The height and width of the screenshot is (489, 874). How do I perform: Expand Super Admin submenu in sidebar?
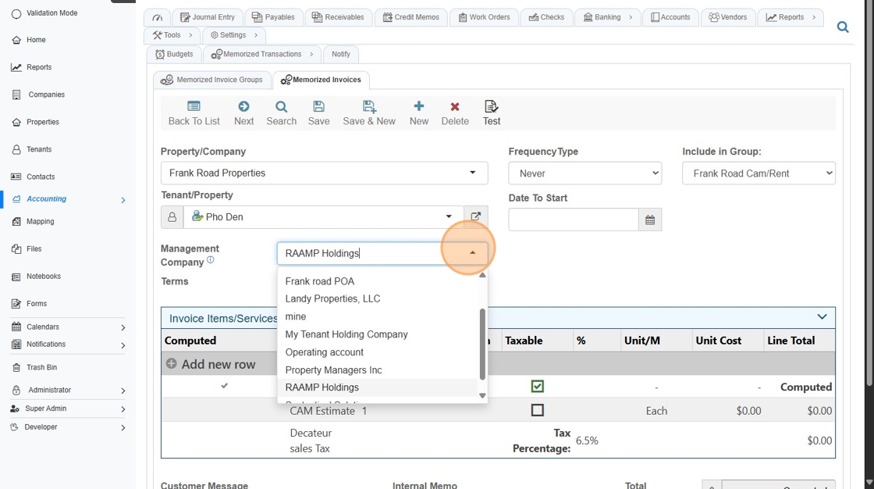[x=123, y=409]
